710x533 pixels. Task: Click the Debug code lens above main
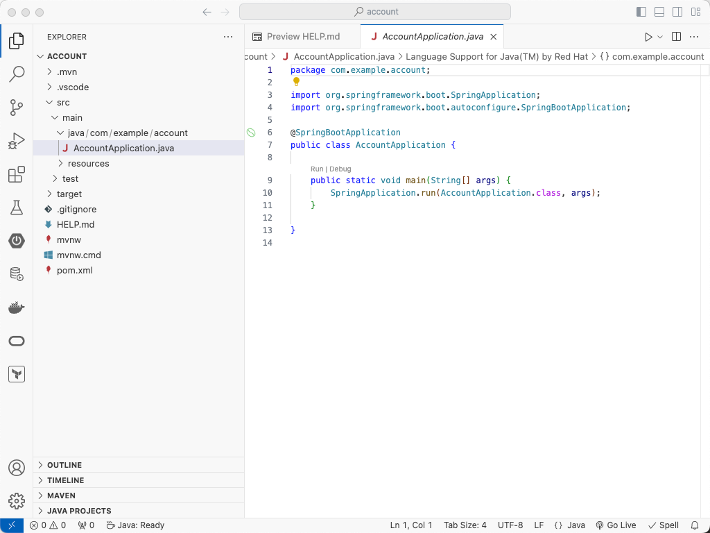coord(340,169)
